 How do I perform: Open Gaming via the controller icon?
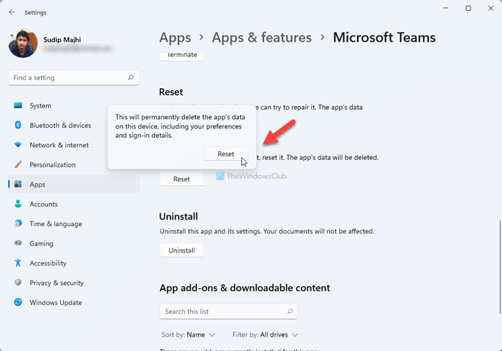point(19,243)
